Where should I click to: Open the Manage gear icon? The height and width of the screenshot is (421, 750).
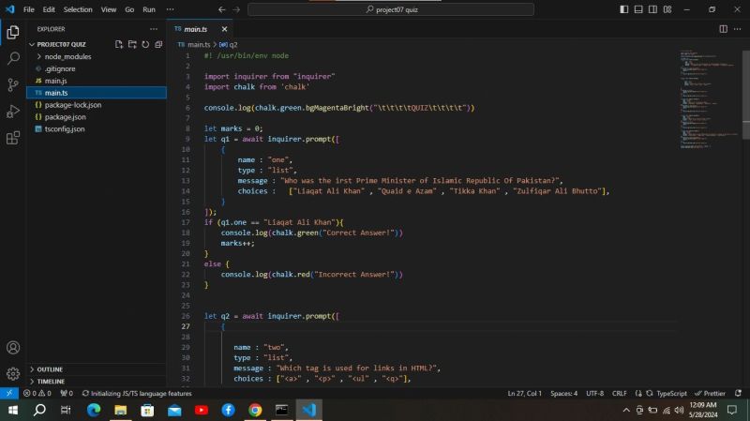pos(13,373)
